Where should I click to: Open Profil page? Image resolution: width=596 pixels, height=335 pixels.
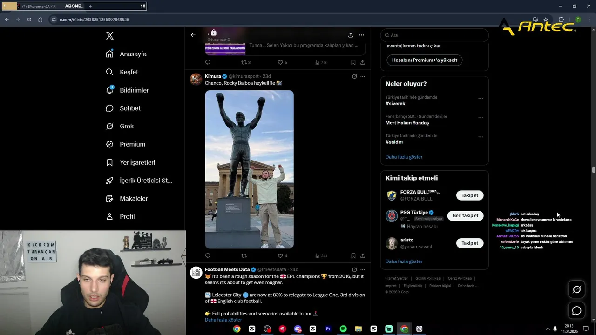point(120,216)
